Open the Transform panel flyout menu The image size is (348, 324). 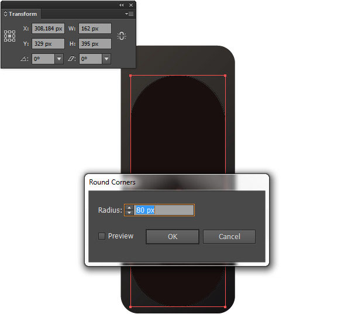pyautogui.click(x=129, y=14)
